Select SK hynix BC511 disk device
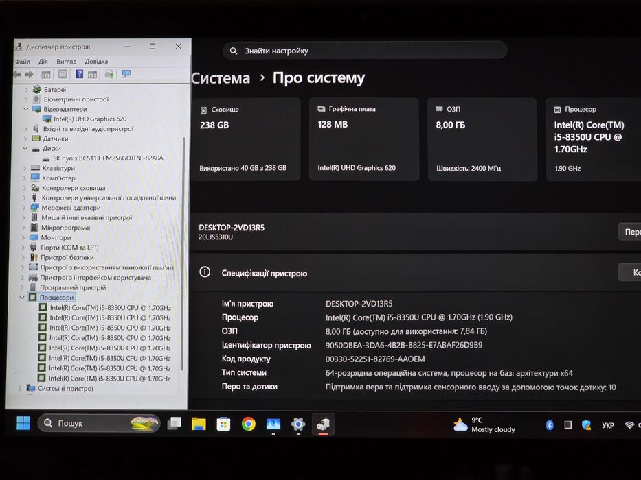The image size is (641, 480). coord(108,158)
